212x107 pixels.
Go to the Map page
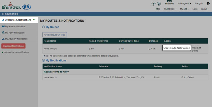158,9
